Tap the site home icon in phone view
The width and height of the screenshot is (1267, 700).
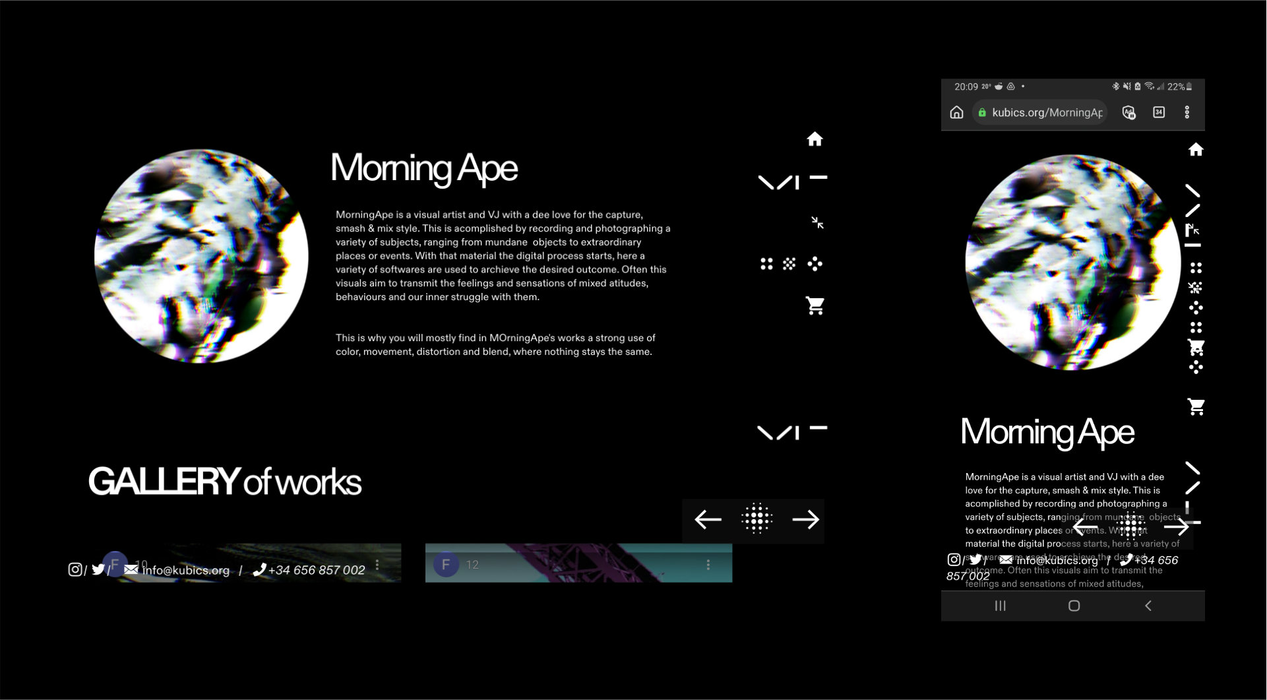coord(1196,150)
